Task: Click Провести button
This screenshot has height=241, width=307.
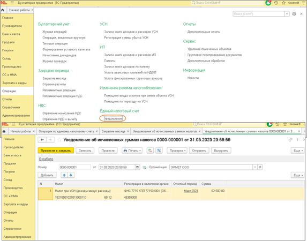Action: pos(108,150)
